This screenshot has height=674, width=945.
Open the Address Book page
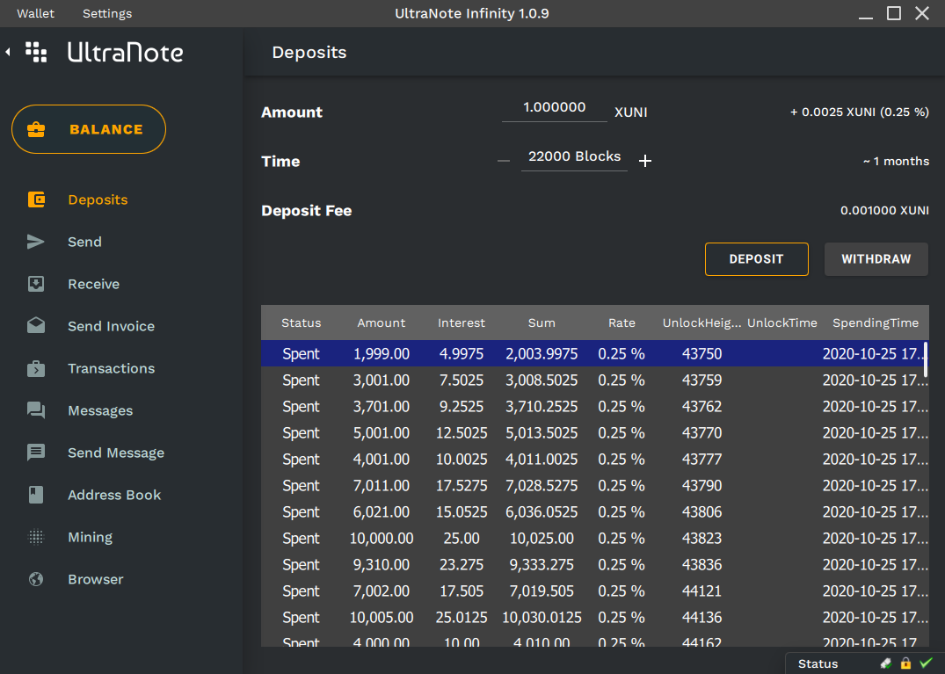click(114, 495)
